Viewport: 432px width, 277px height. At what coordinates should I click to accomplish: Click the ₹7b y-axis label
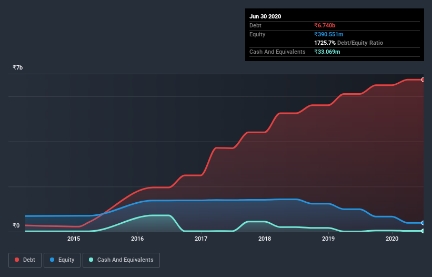coord(18,67)
